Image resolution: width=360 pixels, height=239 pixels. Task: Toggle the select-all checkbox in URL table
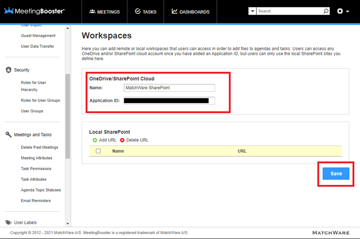click(x=98, y=151)
